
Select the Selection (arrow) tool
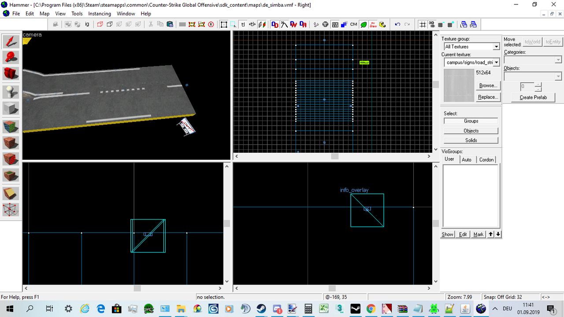pyautogui.click(x=11, y=42)
